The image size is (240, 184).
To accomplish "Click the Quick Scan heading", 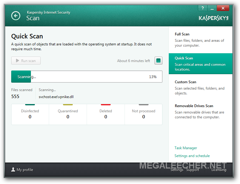I will point(27,36).
